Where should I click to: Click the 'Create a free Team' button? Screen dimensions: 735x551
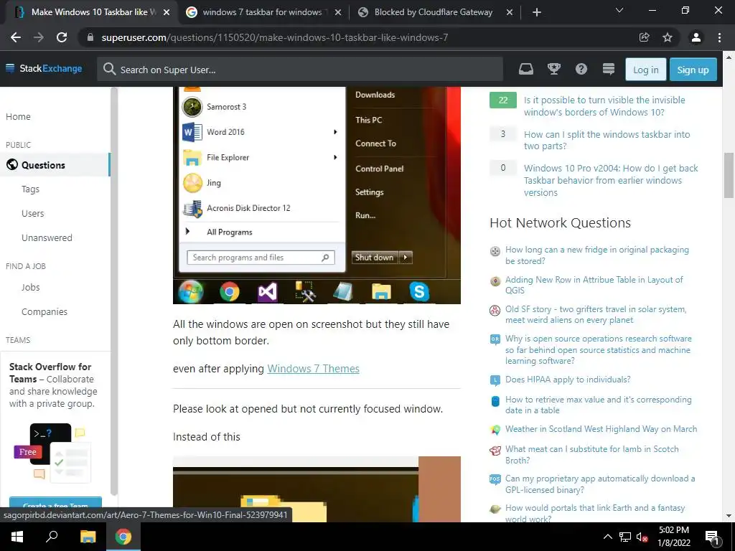click(x=55, y=504)
